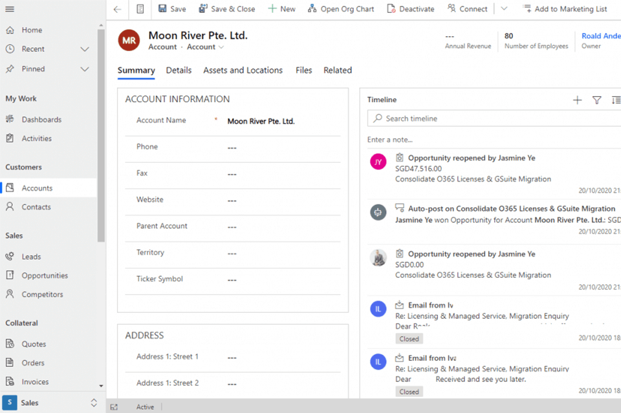Open the Assets and Locations tab
621x413 pixels.
243,70
